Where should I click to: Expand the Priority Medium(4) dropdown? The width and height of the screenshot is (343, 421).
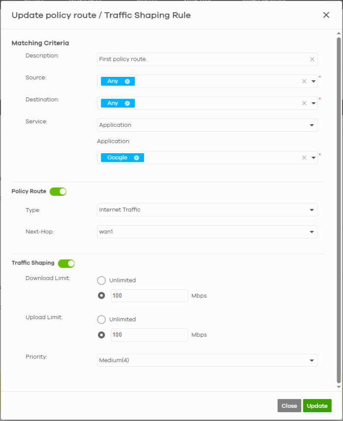pos(207,360)
